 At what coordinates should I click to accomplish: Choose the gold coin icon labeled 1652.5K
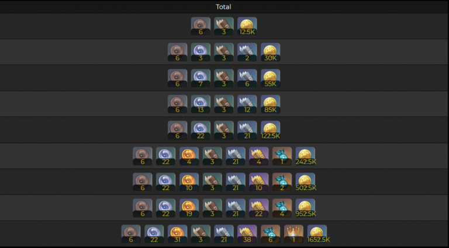(318, 234)
